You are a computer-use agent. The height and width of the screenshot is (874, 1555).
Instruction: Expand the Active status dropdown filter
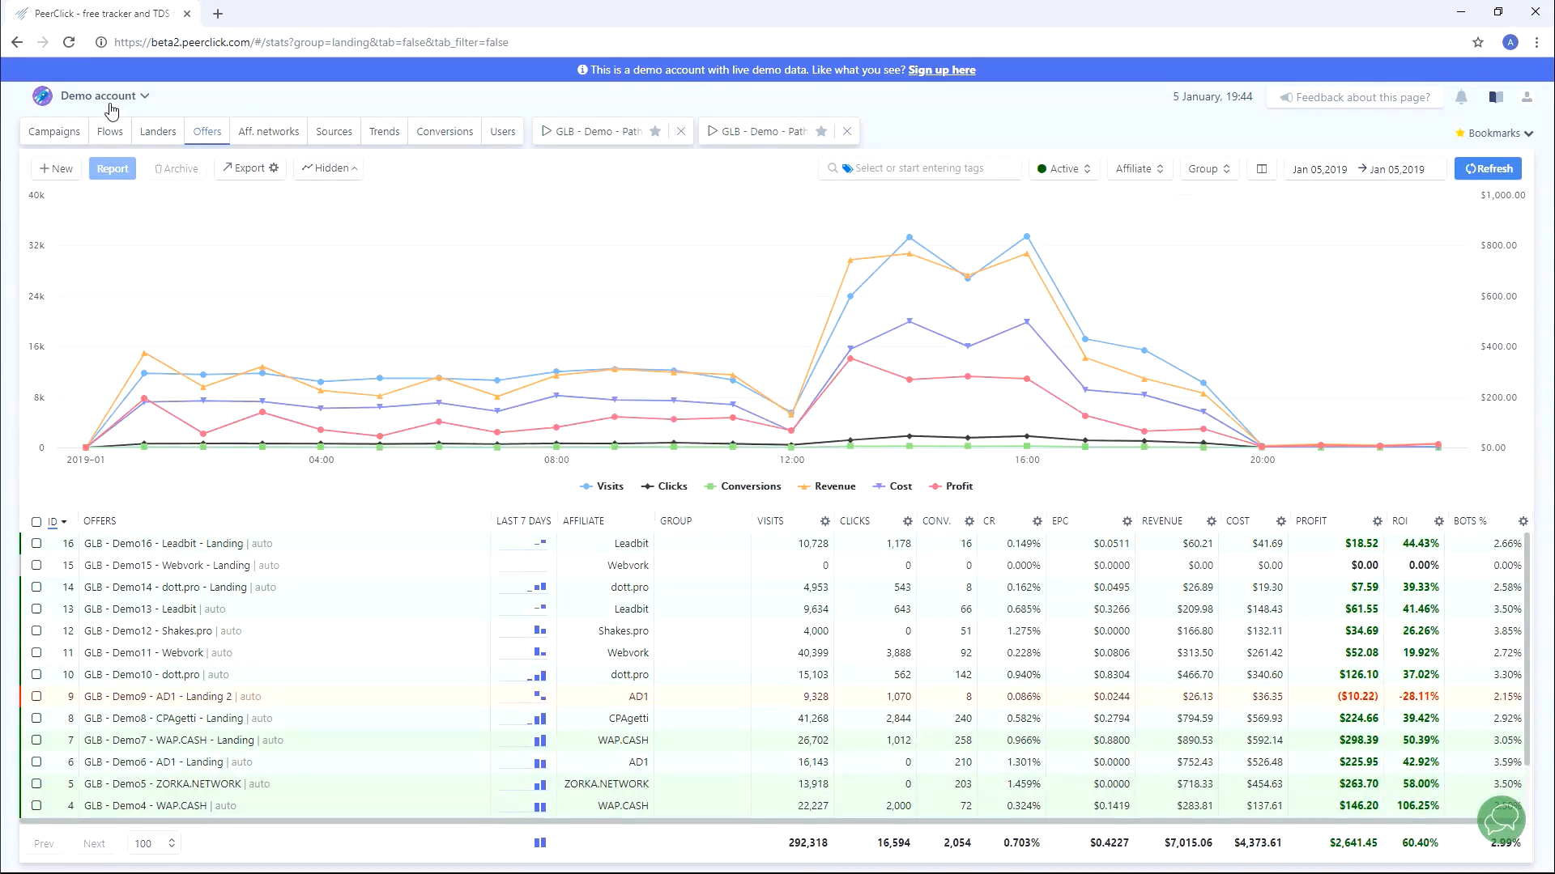pyautogui.click(x=1063, y=168)
